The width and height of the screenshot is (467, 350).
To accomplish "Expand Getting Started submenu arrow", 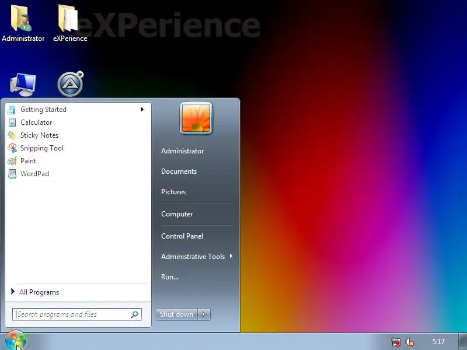I will (x=142, y=110).
